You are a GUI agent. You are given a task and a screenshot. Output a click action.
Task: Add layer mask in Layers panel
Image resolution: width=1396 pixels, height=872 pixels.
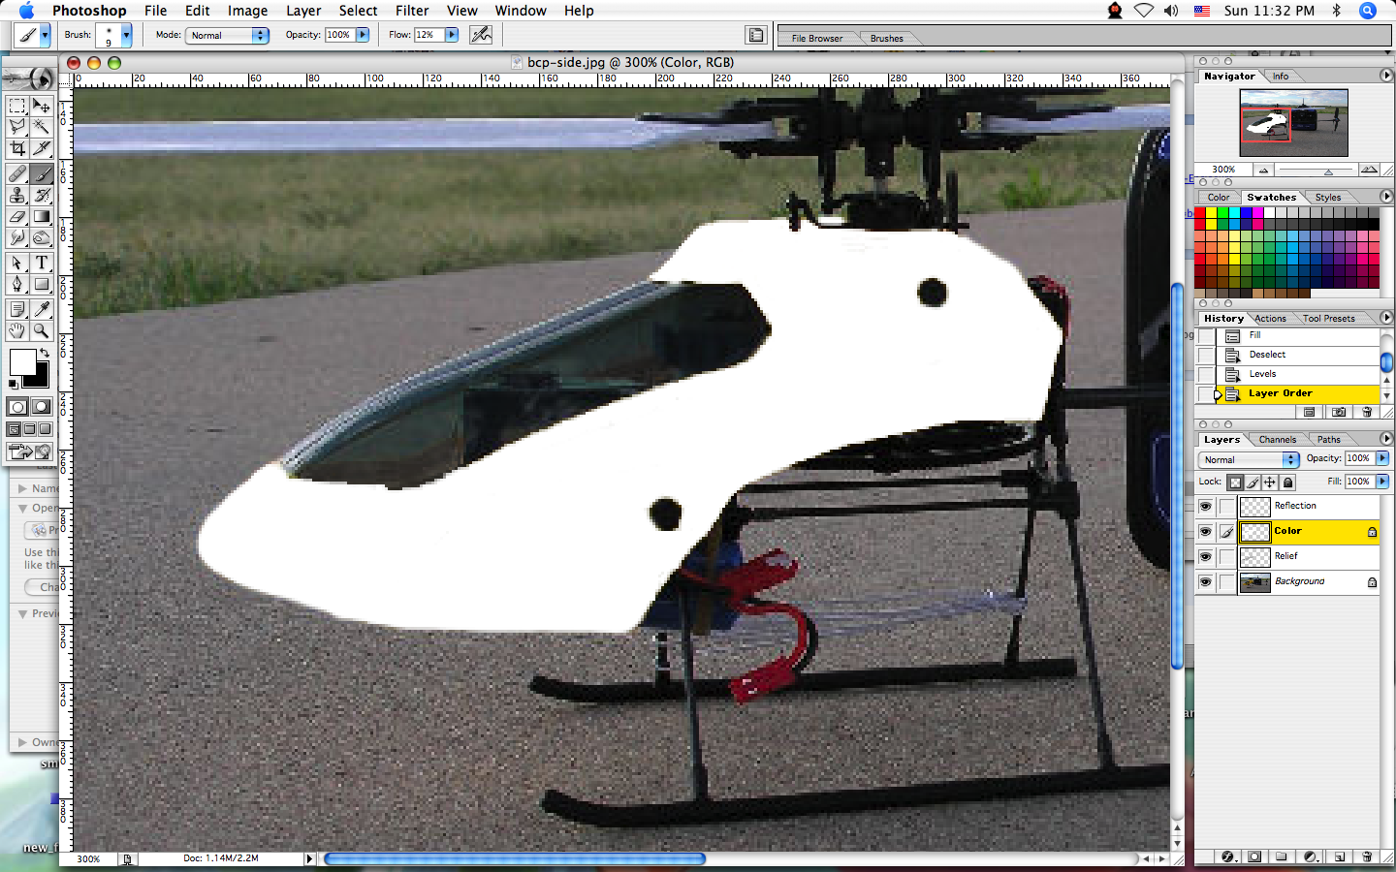click(1254, 857)
